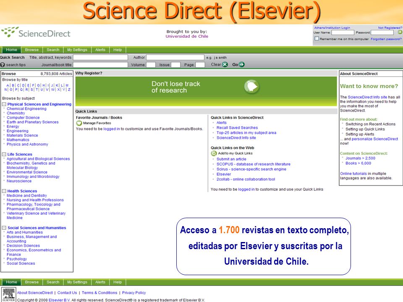Open the Computer Science subject
This screenshot has height=302, width=403.
tap(23, 117)
